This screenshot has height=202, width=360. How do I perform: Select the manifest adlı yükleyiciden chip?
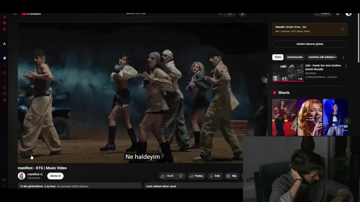tap(322, 57)
